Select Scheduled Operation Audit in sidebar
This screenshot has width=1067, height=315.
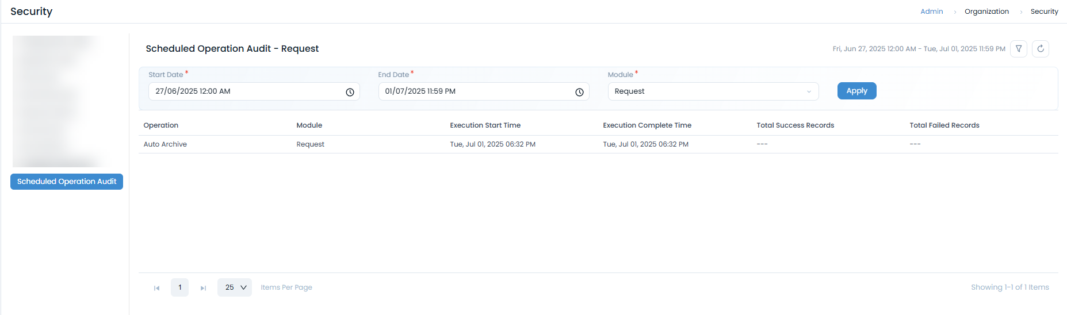[67, 182]
